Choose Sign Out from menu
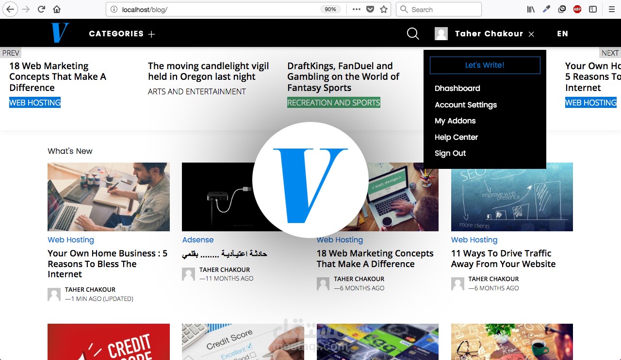 point(450,153)
